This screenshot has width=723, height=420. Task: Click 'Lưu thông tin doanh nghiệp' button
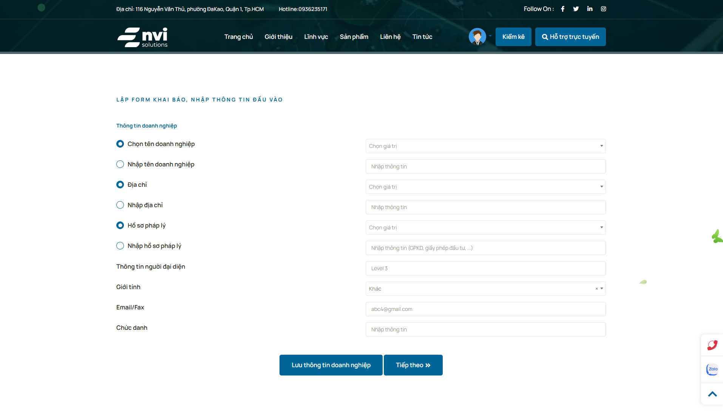[331, 365]
